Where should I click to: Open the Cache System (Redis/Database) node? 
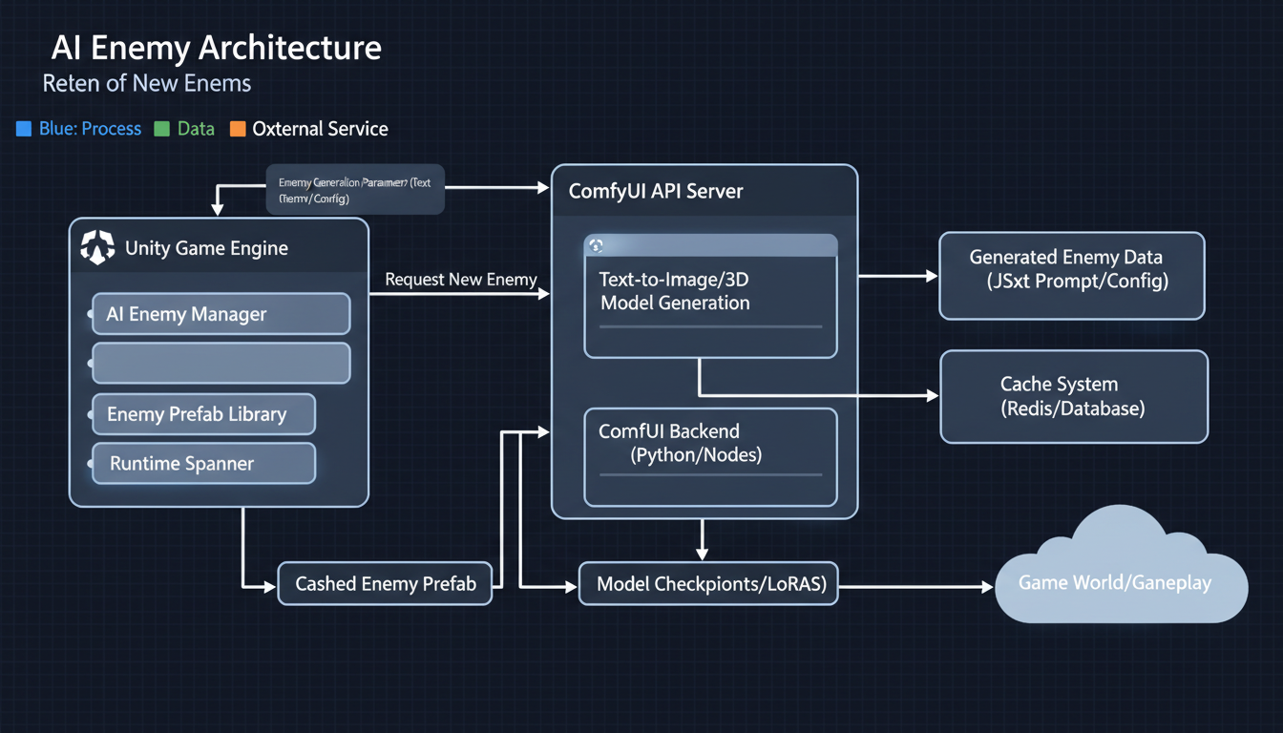coord(1073,396)
